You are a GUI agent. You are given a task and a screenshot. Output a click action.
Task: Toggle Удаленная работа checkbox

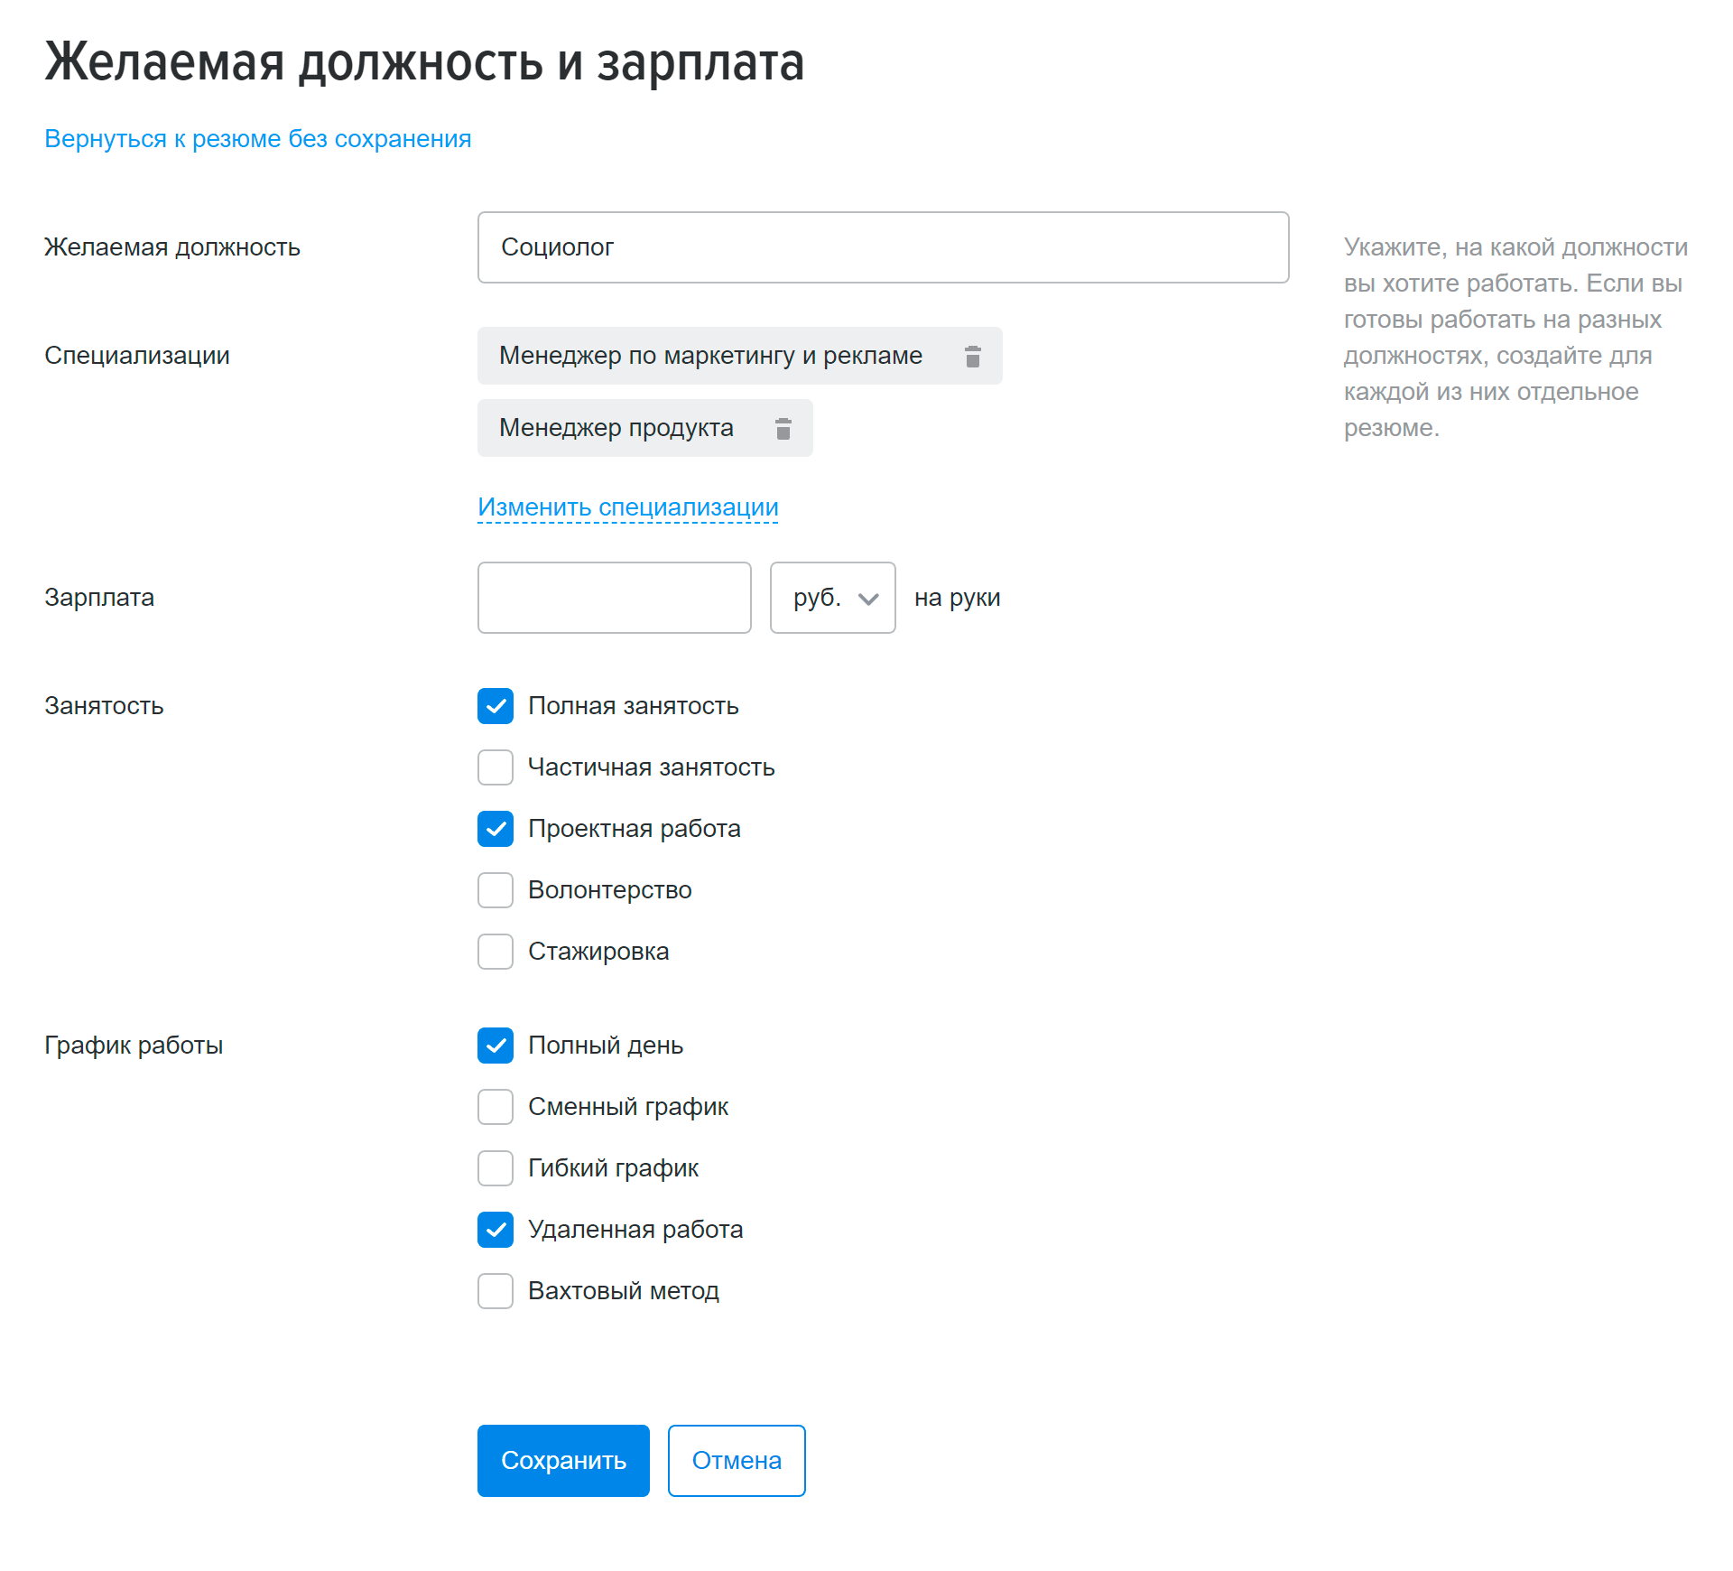pos(496,1230)
